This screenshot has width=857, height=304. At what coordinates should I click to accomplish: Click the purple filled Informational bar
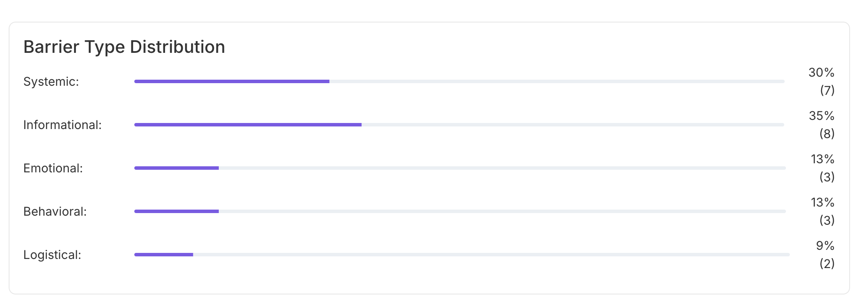(248, 125)
